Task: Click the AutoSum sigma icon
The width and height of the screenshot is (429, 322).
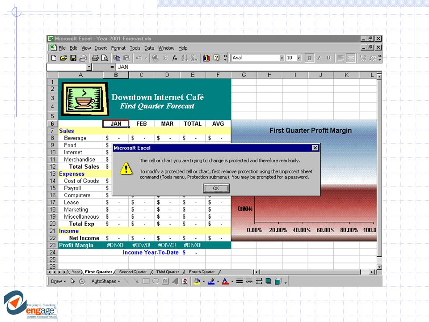Action: pyautogui.click(x=165, y=58)
